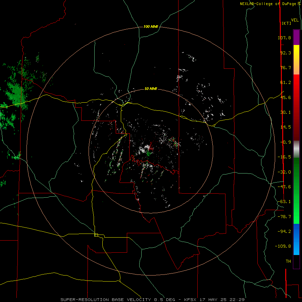The image size is (302, 302).
Task: Click the -16.5 velocity scale value
Action: pos(284,157)
